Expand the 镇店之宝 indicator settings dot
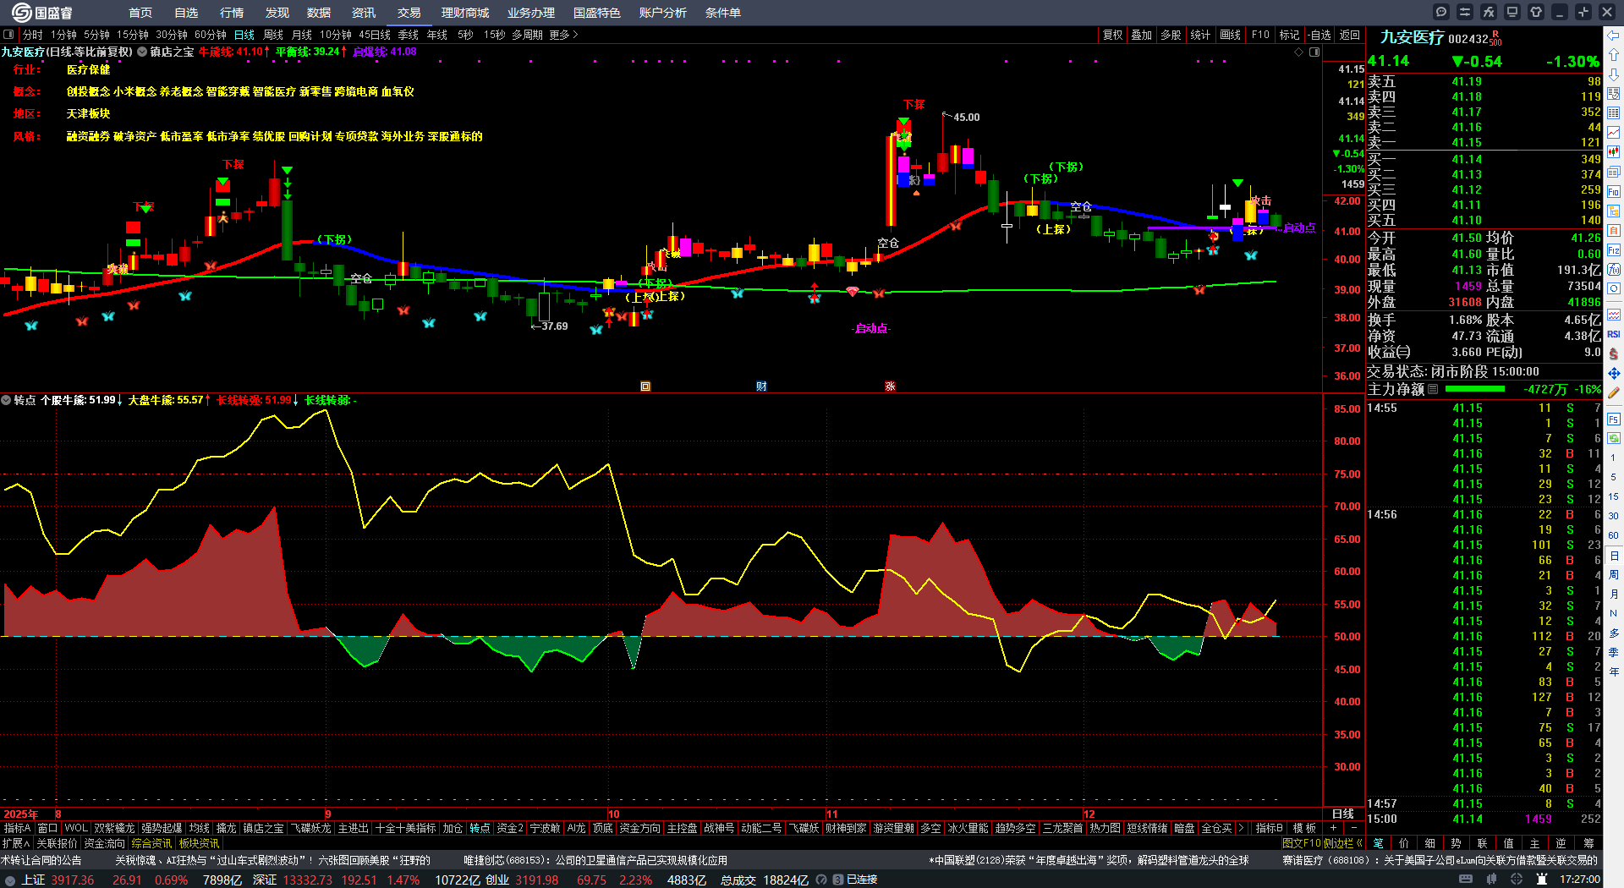 [142, 52]
